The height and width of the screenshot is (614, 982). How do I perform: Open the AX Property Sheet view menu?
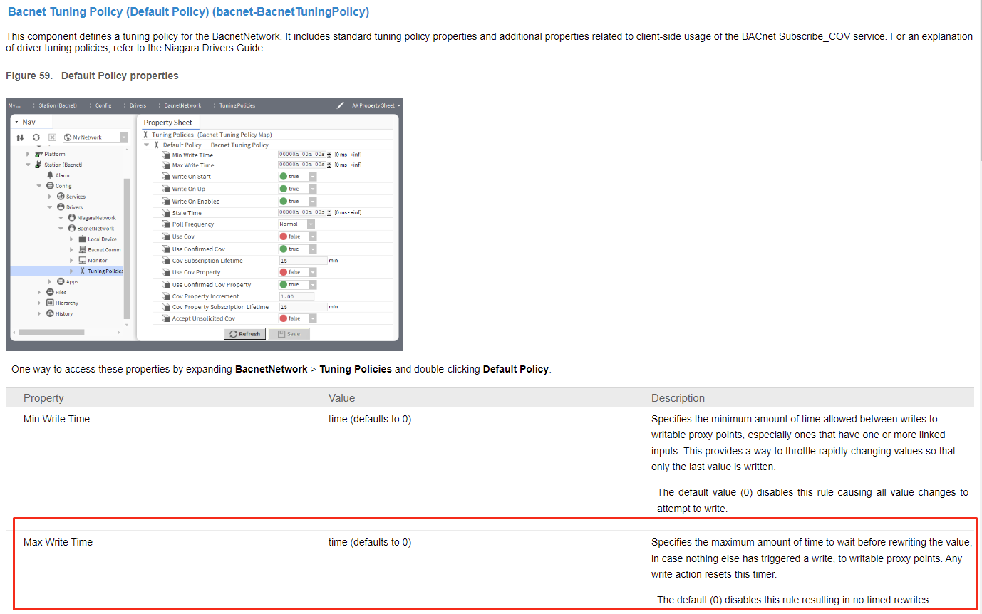coord(376,105)
